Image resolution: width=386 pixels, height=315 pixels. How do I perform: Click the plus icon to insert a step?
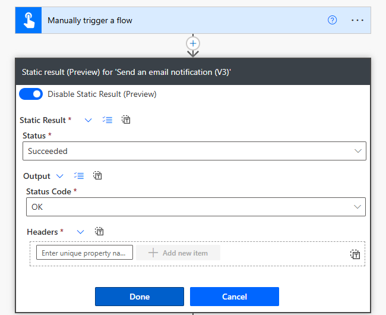193,43
